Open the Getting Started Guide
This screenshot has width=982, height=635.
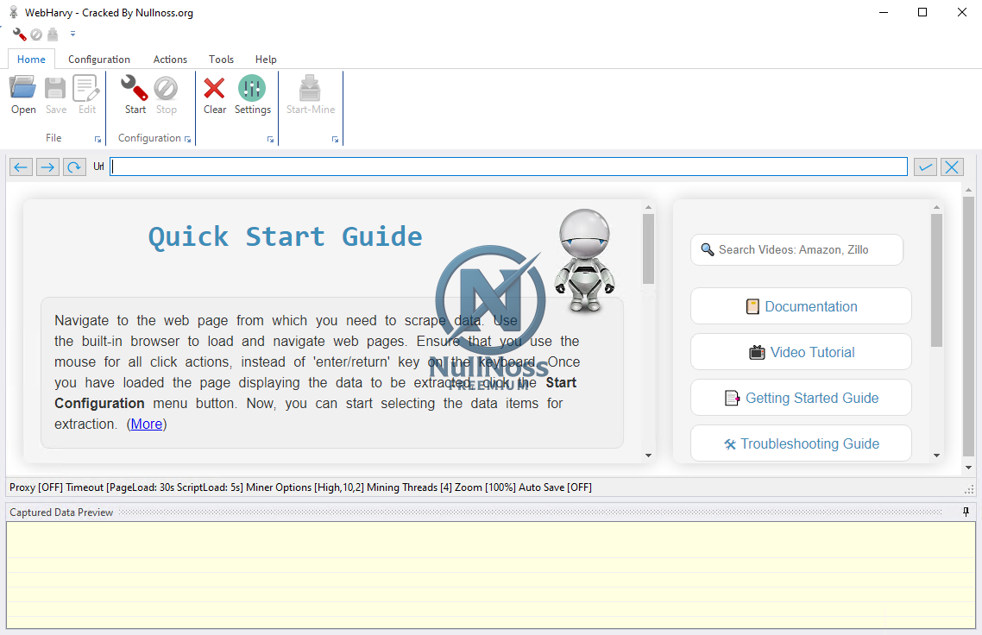(x=801, y=397)
